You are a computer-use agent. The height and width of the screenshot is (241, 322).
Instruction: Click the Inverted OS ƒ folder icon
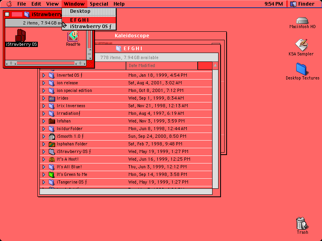(52, 75)
